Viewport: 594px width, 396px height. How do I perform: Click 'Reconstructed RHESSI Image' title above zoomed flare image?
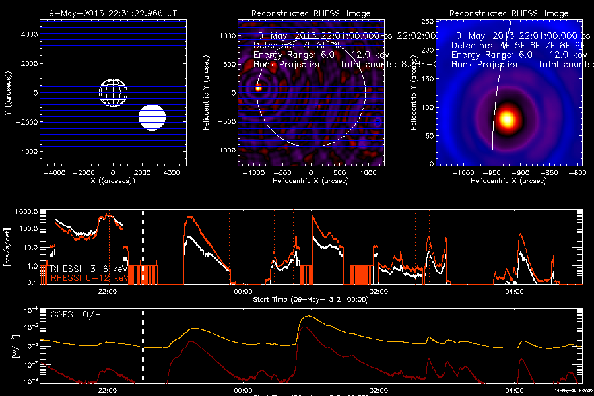pyautogui.click(x=509, y=14)
